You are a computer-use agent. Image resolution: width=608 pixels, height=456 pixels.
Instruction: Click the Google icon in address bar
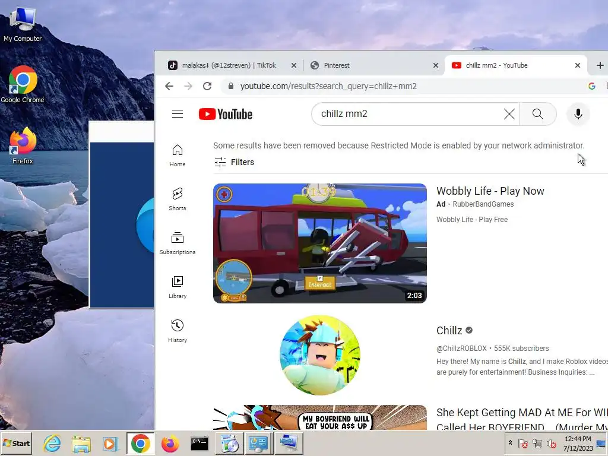(x=592, y=86)
